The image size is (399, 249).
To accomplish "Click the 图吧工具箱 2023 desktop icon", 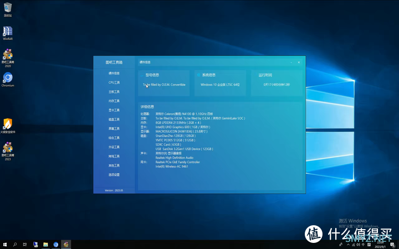I will pyautogui.click(x=8, y=151).
